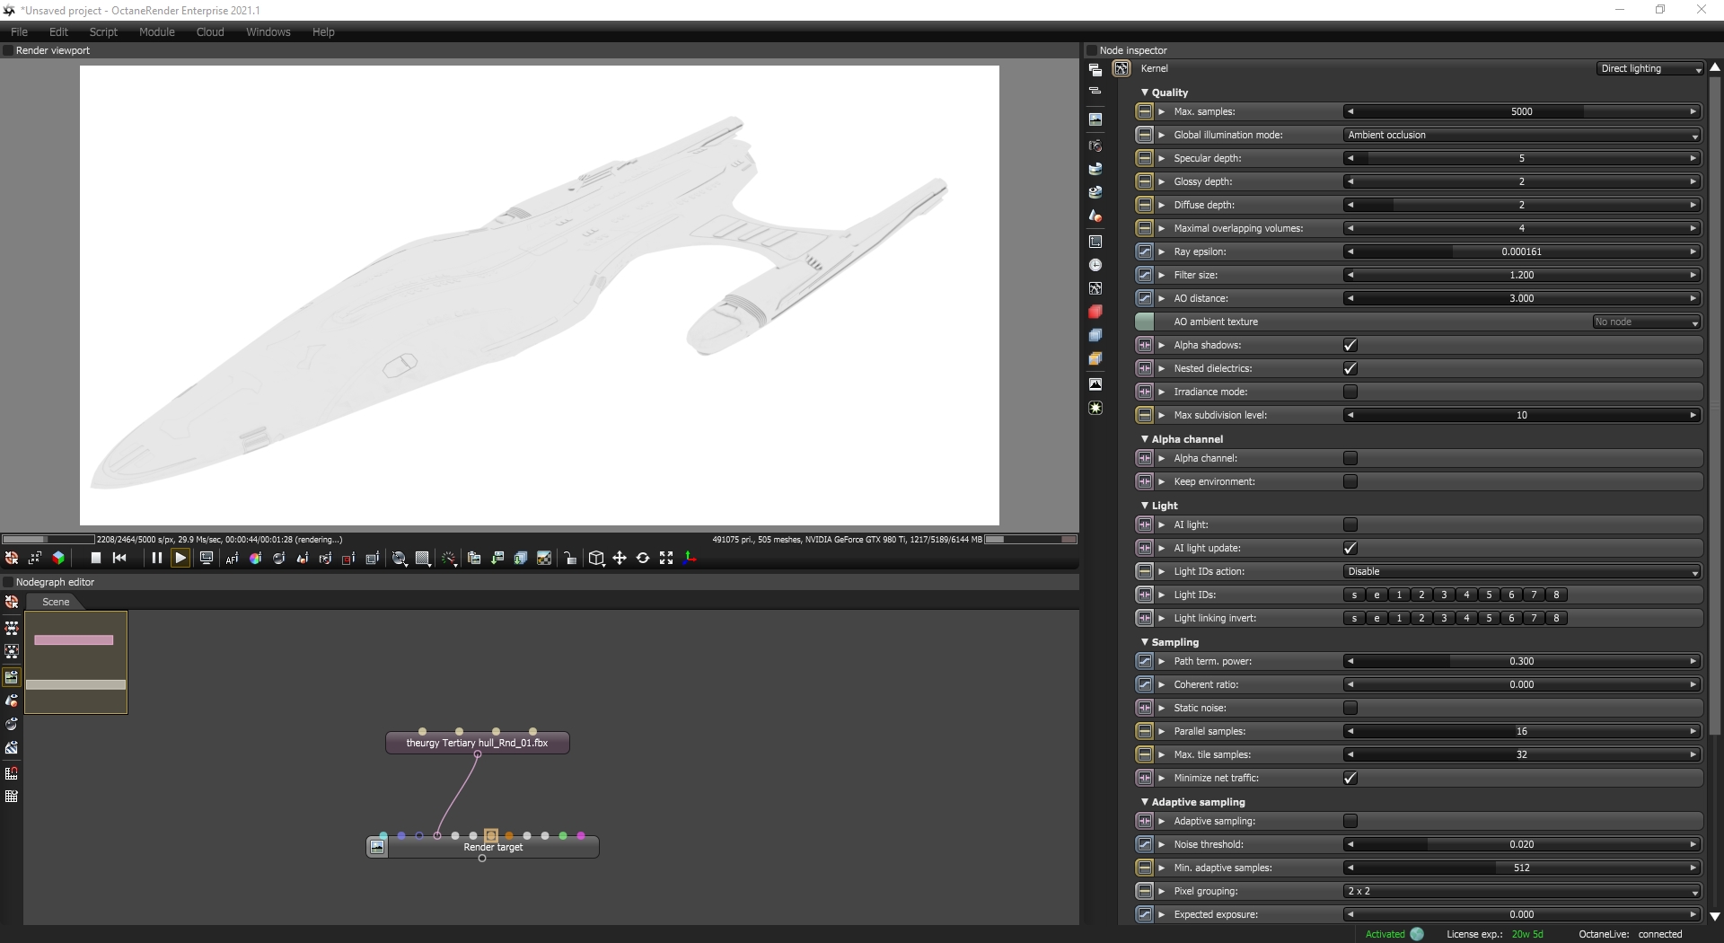Click the wireframe cube object control icon
This screenshot has height=943, width=1724.
pos(596,559)
